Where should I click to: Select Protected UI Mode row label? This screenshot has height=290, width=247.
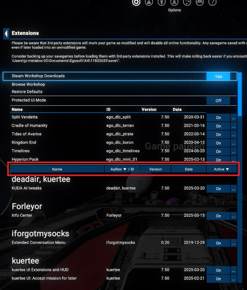coord(29,100)
